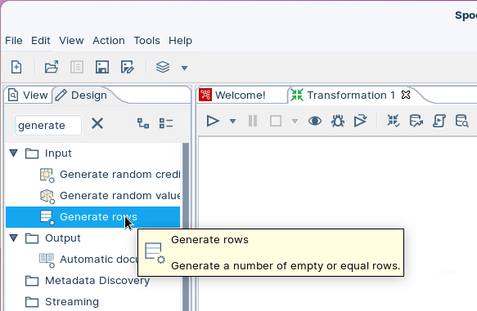Click the New file toolbar icon
477x311 pixels.
[x=16, y=67]
